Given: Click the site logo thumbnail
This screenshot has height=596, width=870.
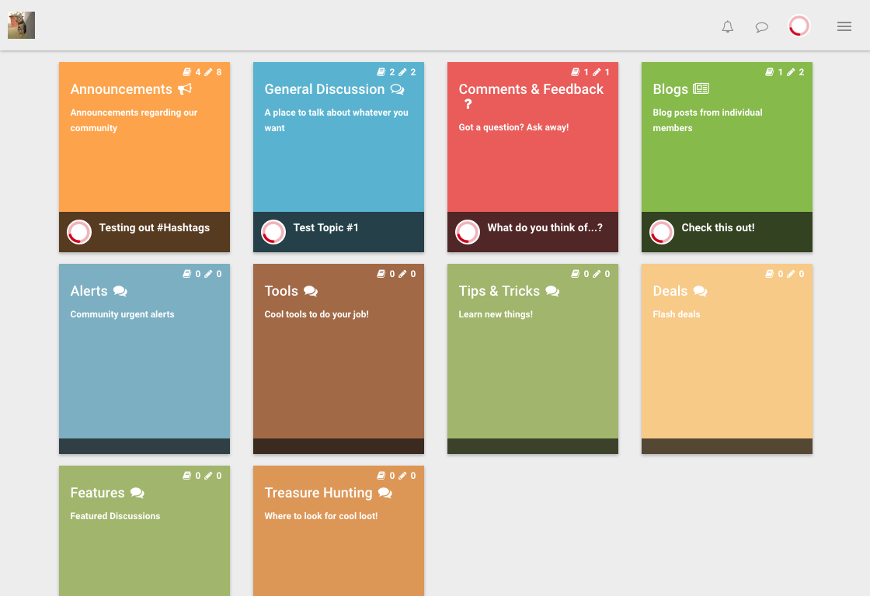Looking at the screenshot, I should click(x=21, y=25).
